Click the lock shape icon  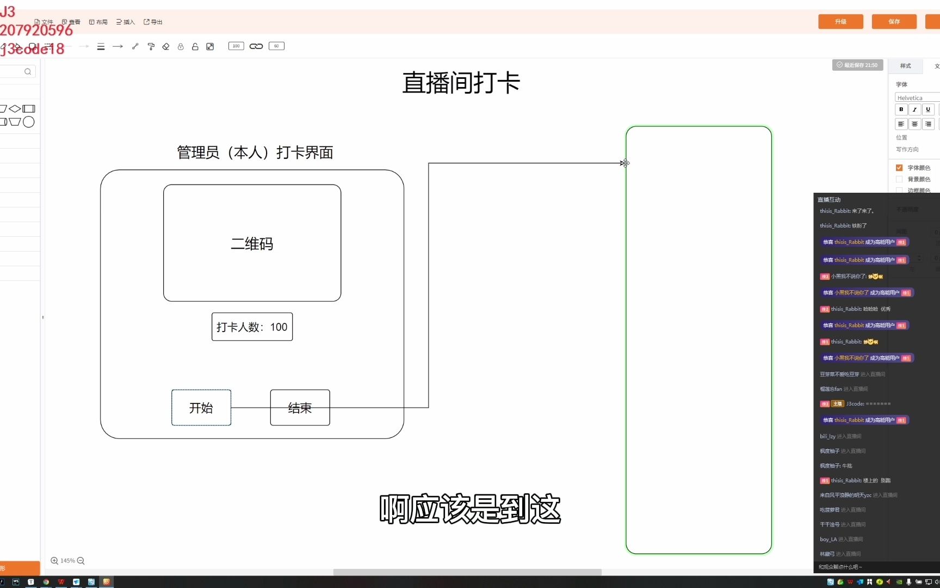(181, 47)
